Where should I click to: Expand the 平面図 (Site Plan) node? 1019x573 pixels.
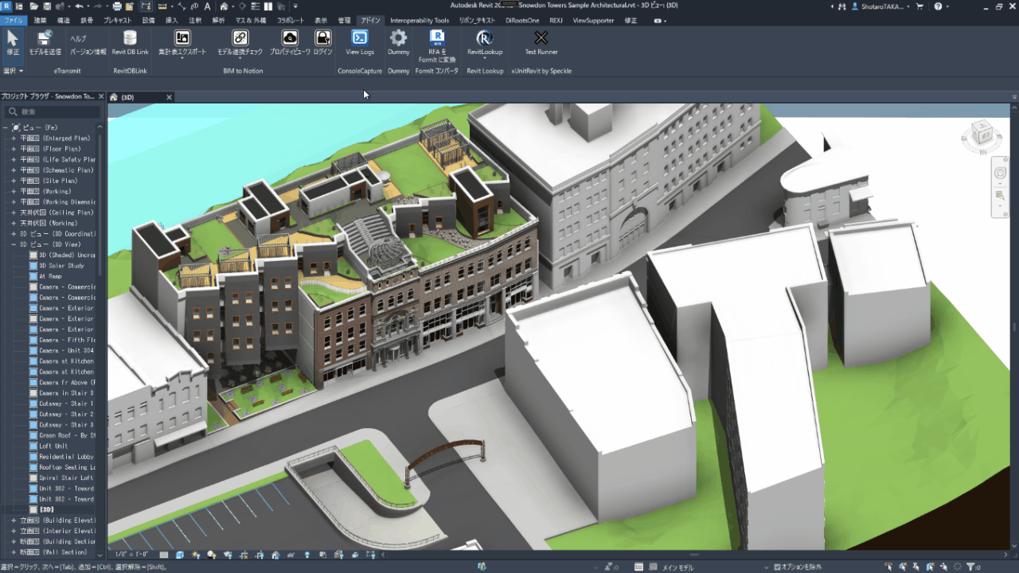14,181
